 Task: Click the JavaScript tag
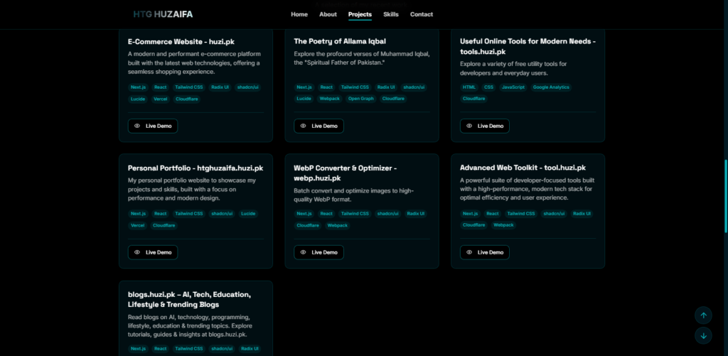[x=513, y=87]
